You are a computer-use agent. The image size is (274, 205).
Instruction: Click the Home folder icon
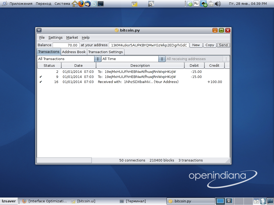pos(75,4)
